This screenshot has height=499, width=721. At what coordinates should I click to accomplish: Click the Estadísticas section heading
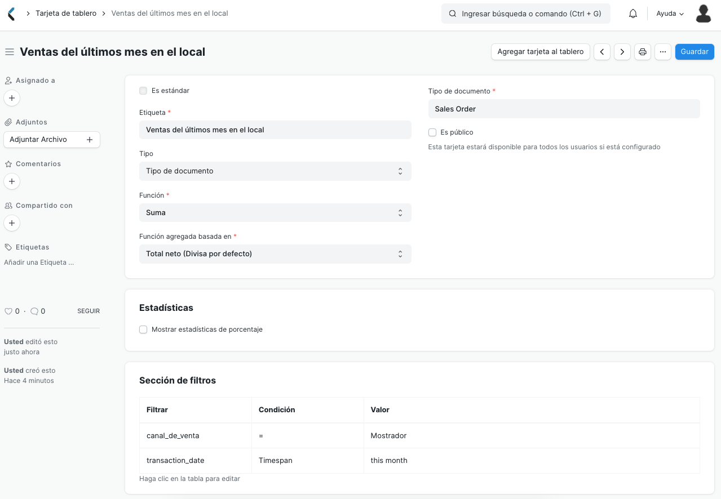coord(166,308)
